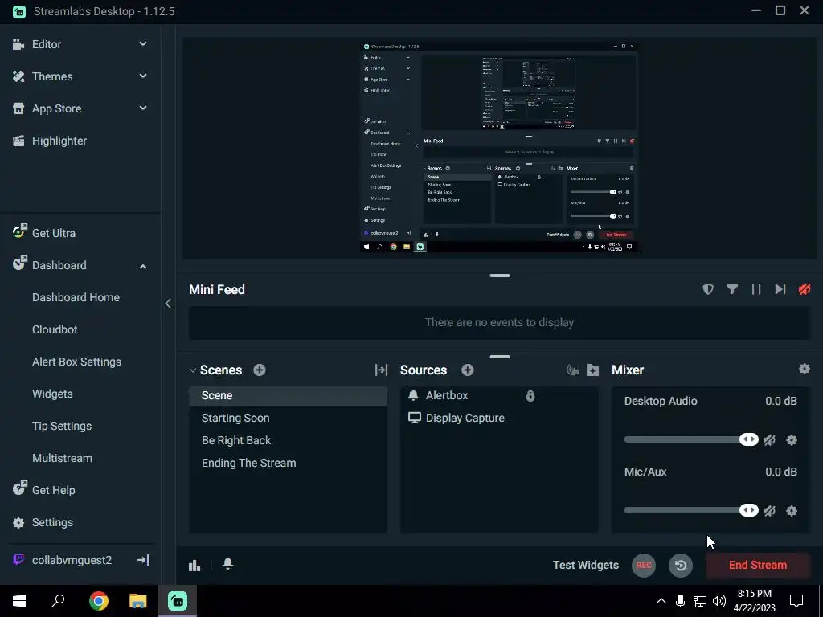The height and width of the screenshot is (617, 823).
Task: Click End Stream
Action: 758,565
